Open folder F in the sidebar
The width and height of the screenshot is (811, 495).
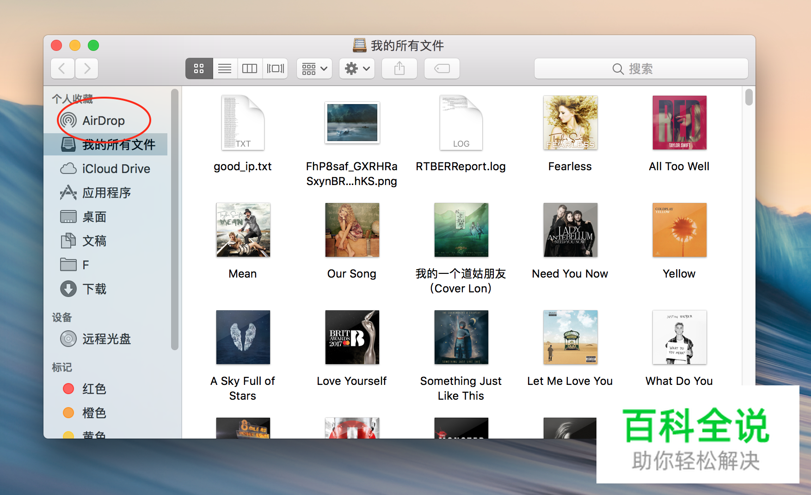coord(105,265)
